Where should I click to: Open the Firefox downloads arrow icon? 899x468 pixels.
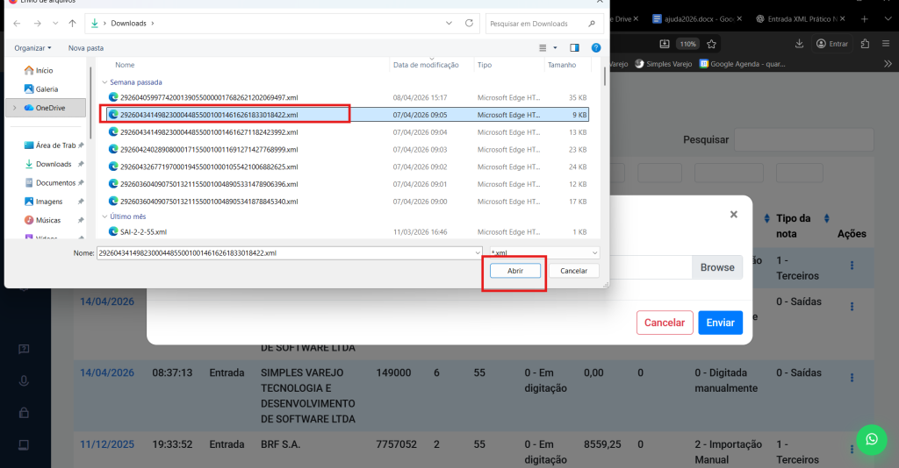pos(799,43)
